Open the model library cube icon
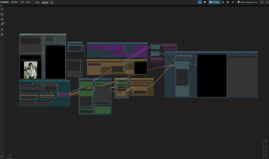The height and width of the screenshot is (159, 269). 2,19
